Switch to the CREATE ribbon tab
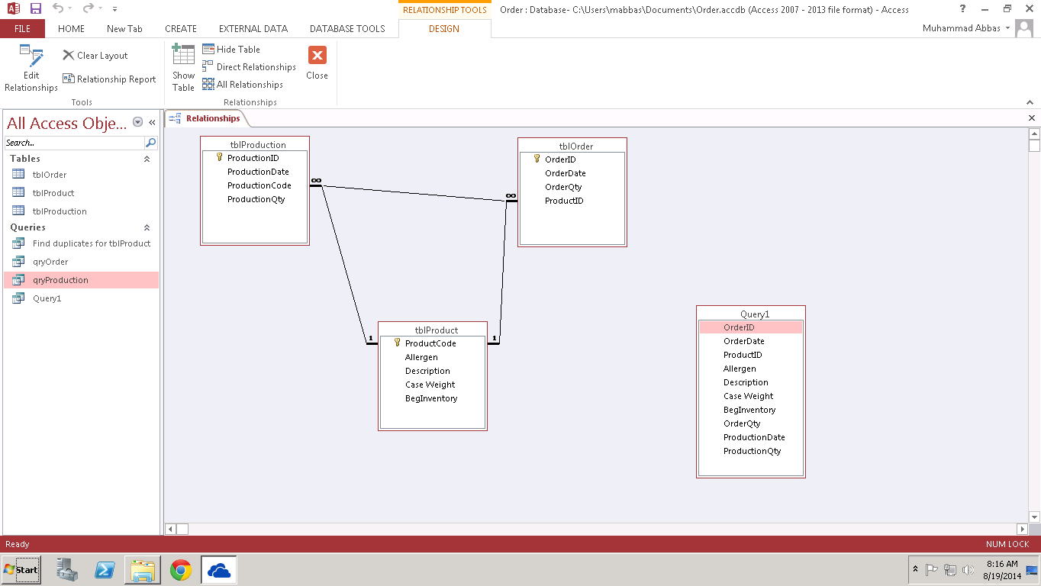The width and height of the screenshot is (1041, 586). pyautogui.click(x=181, y=29)
